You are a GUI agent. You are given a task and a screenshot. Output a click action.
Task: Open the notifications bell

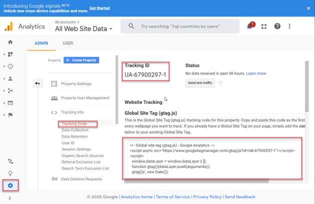[250, 26]
